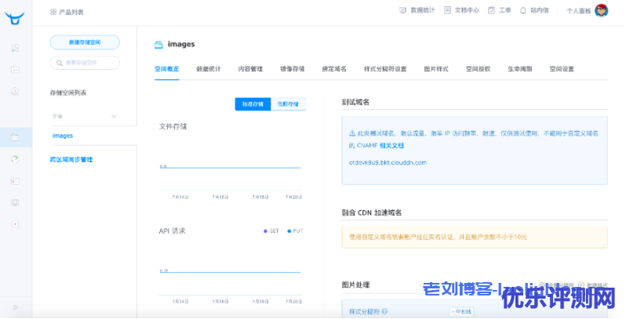Click the user avatar picture
Image resolution: width=626 pixels, height=319 pixels.
(601, 11)
